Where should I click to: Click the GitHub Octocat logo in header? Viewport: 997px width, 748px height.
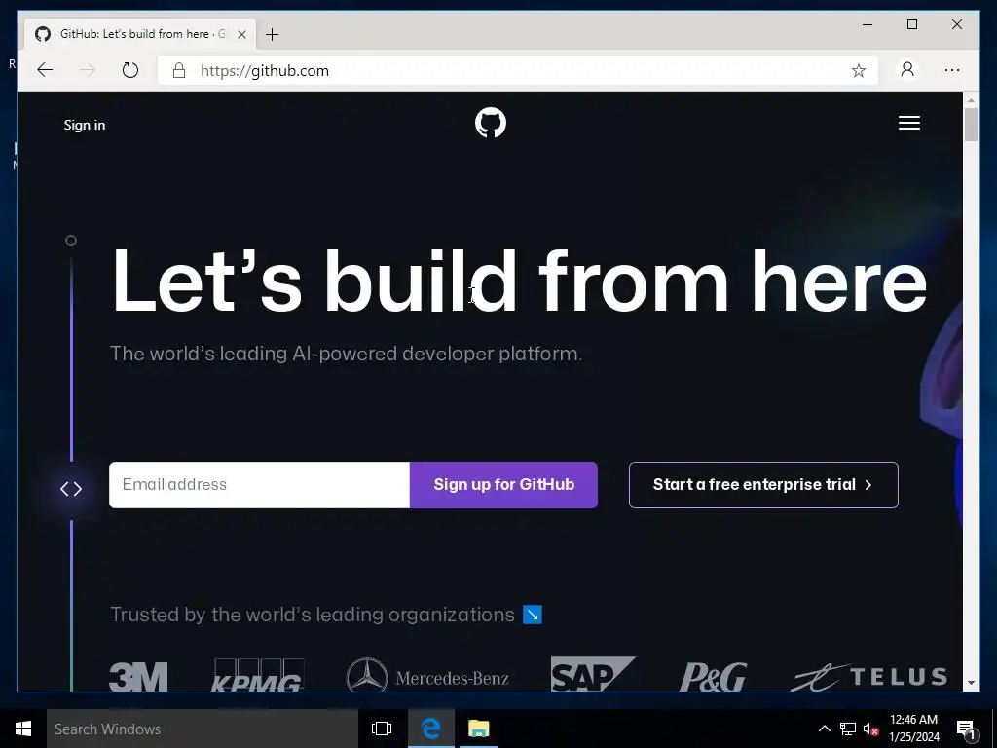(x=491, y=123)
